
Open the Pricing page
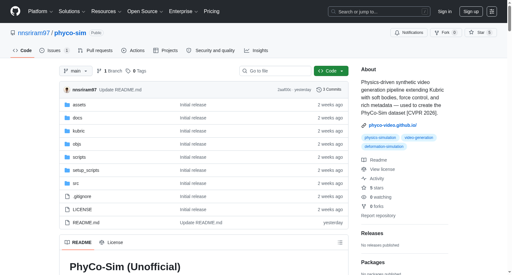pos(212,11)
